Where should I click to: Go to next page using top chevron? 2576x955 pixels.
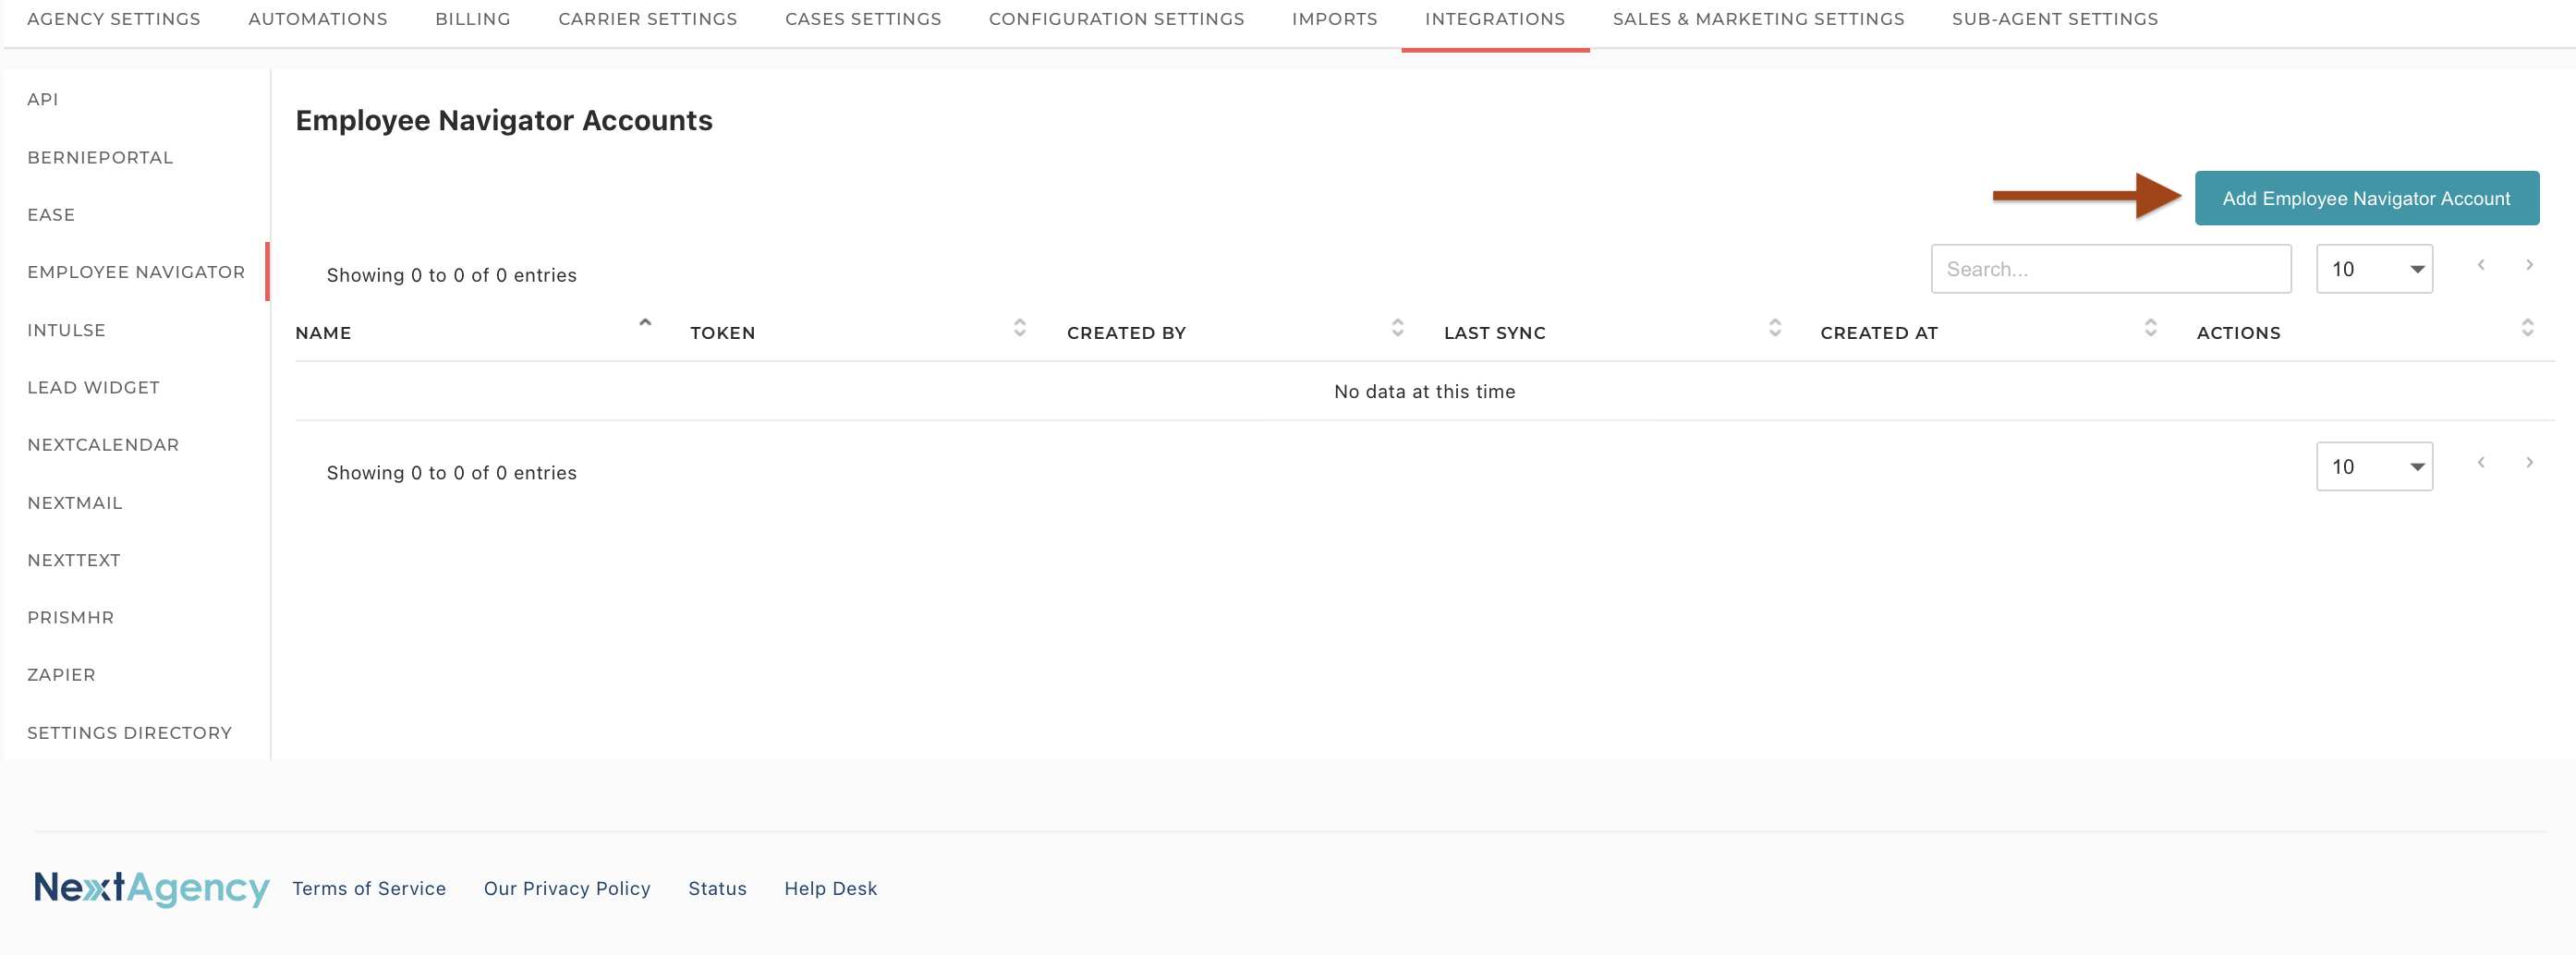click(2529, 265)
